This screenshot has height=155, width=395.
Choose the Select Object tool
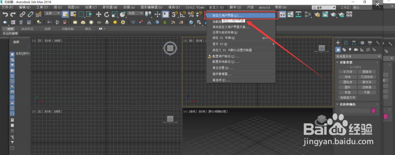[66, 15]
